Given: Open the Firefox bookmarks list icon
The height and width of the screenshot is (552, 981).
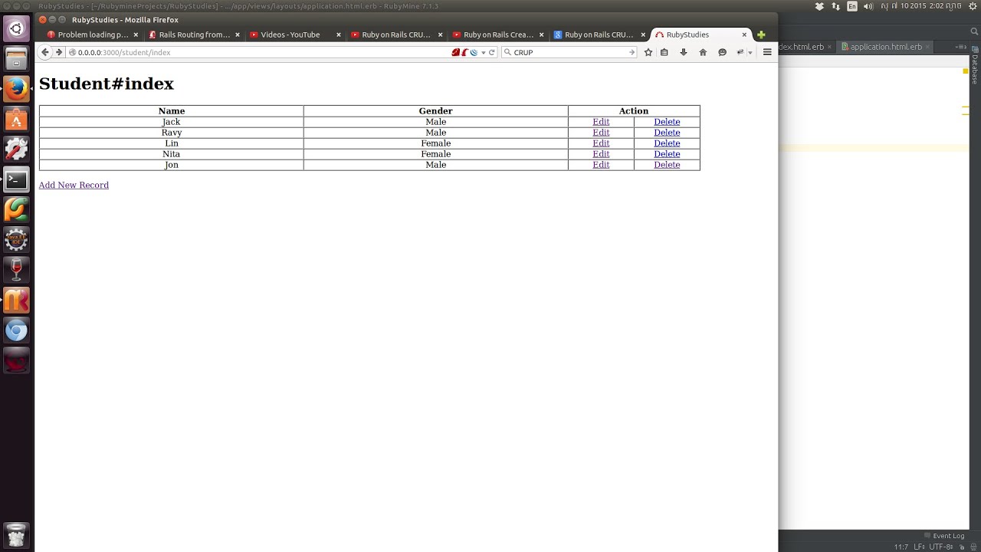Looking at the screenshot, I should pyautogui.click(x=664, y=52).
